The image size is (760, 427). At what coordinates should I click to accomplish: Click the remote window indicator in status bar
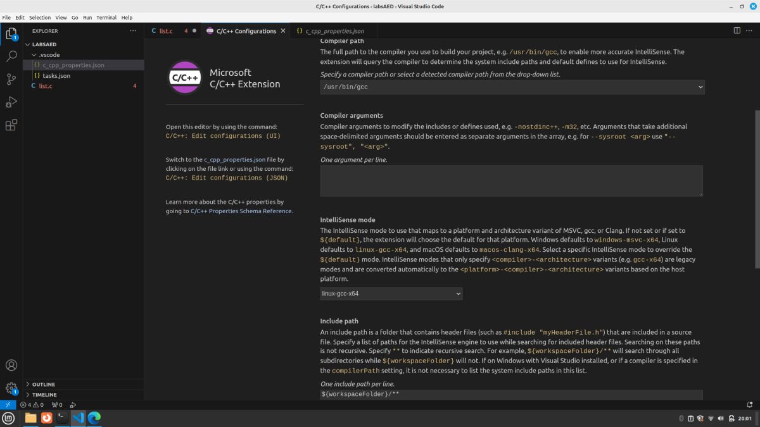[x=8, y=405]
